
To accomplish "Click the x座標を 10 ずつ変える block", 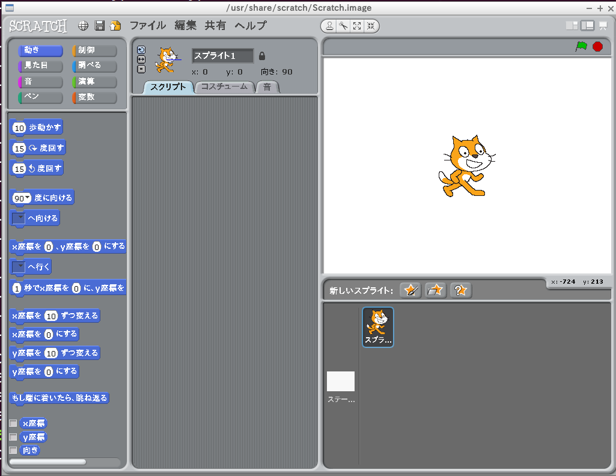I will point(55,316).
